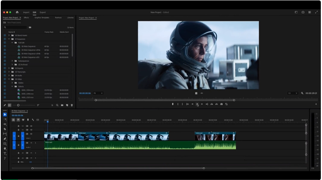Step forward one frame

202,104
